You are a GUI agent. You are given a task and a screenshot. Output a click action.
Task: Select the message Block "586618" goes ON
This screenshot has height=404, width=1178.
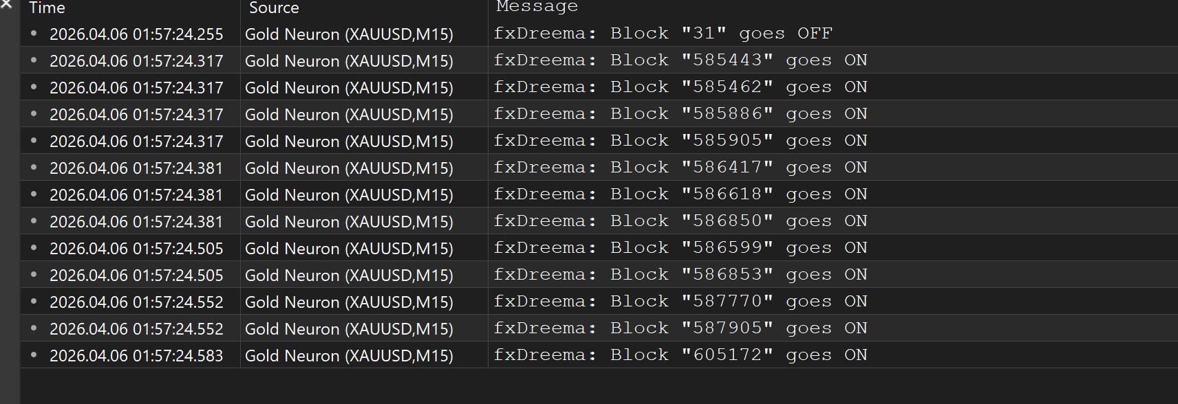point(680,194)
